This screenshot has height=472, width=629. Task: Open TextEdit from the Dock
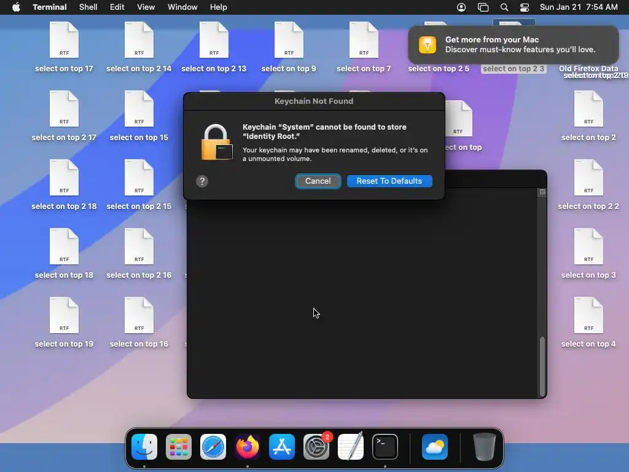(x=351, y=447)
